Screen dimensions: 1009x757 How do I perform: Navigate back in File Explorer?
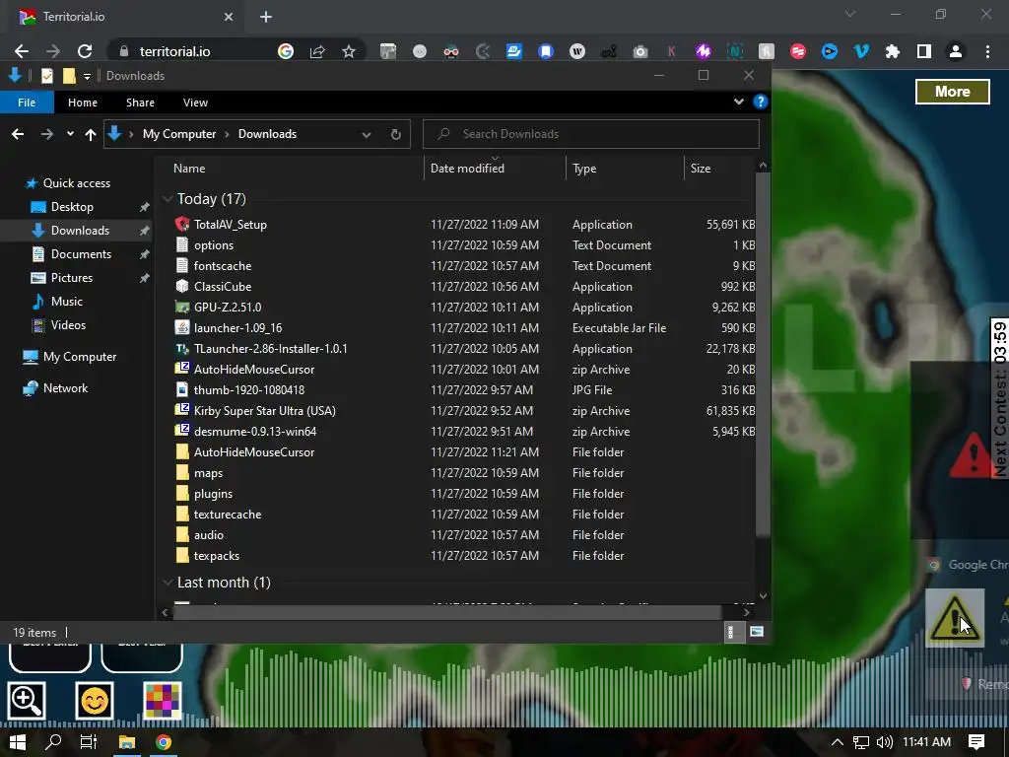click(x=18, y=134)
